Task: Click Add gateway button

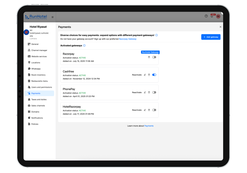Action: [x=211, y=37]
